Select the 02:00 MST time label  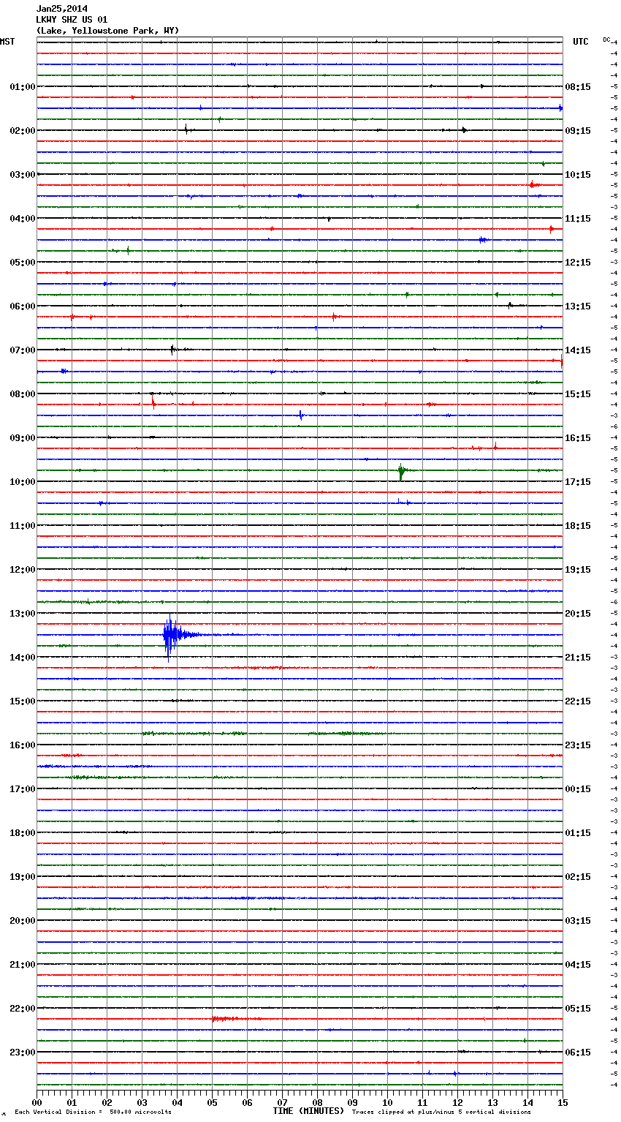pyautogui.click(x=23, y=131)
